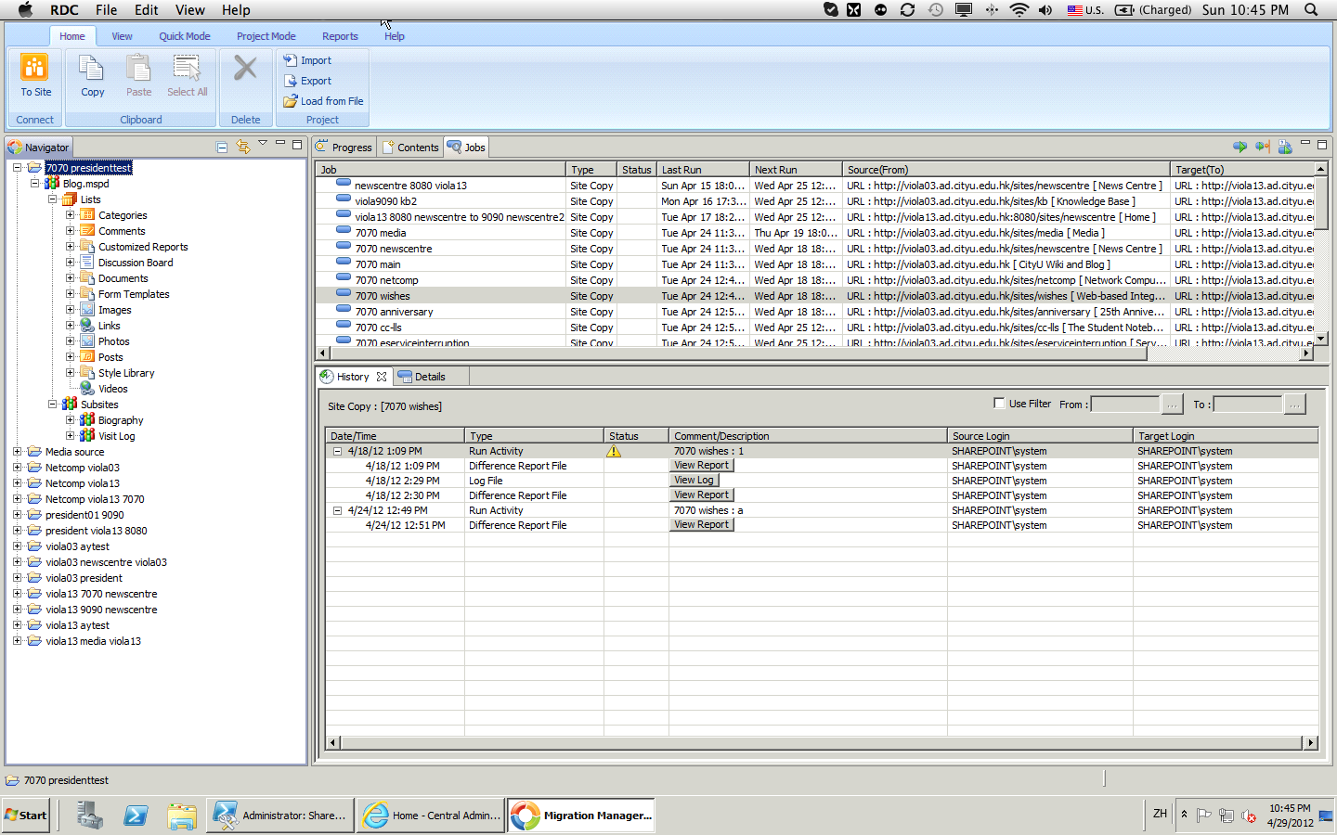Click the Jobs table horizontal scroll right arrow
This screenshot has width=1337, height=835.
point(1306,353)
